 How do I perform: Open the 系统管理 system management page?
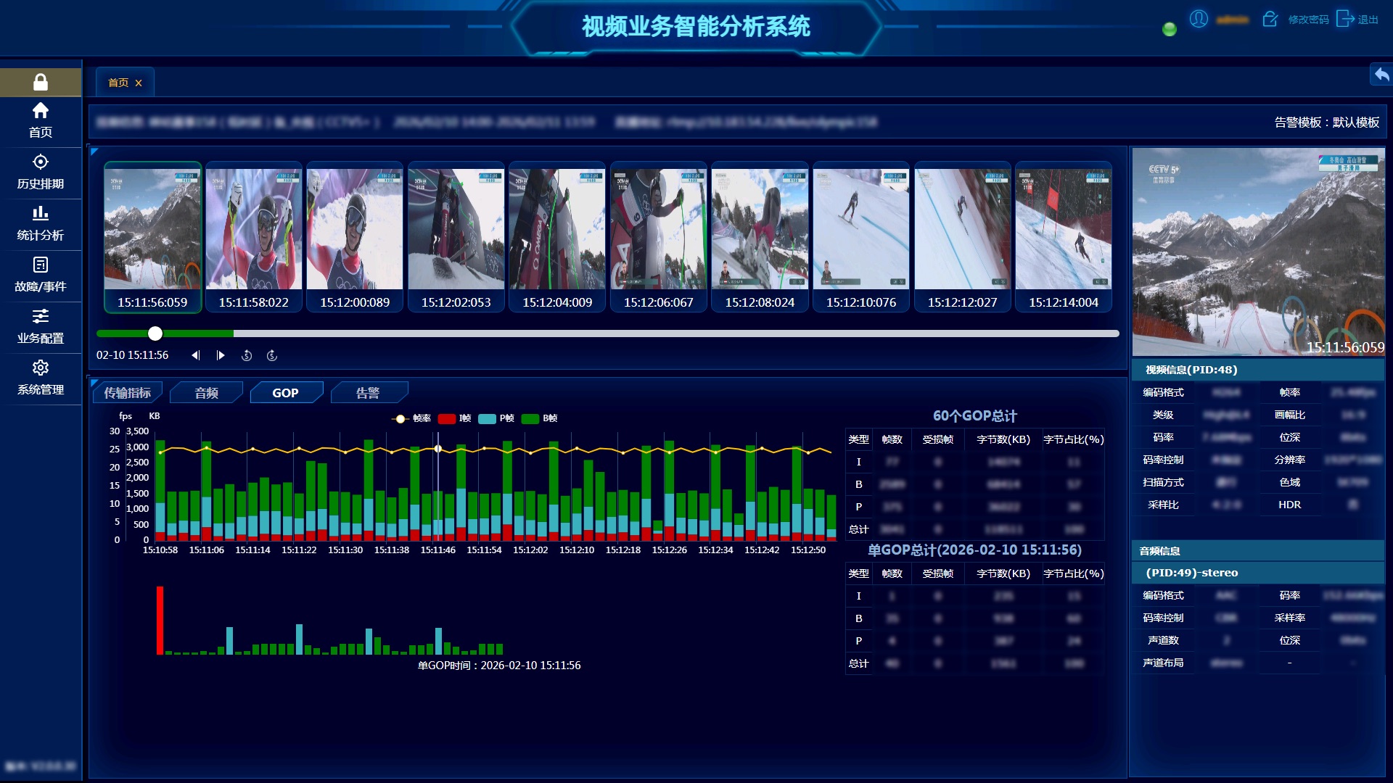point(41,378)
